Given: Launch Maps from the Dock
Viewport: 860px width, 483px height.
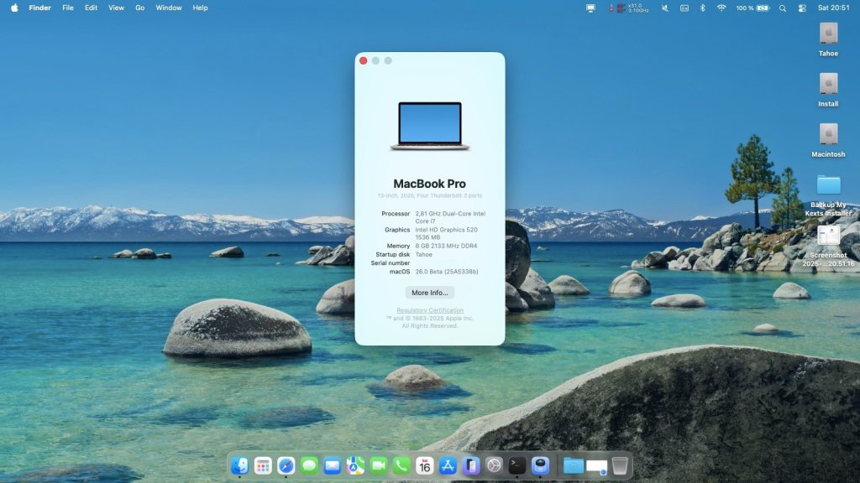Looking at the screenshot, I should 355,465.
